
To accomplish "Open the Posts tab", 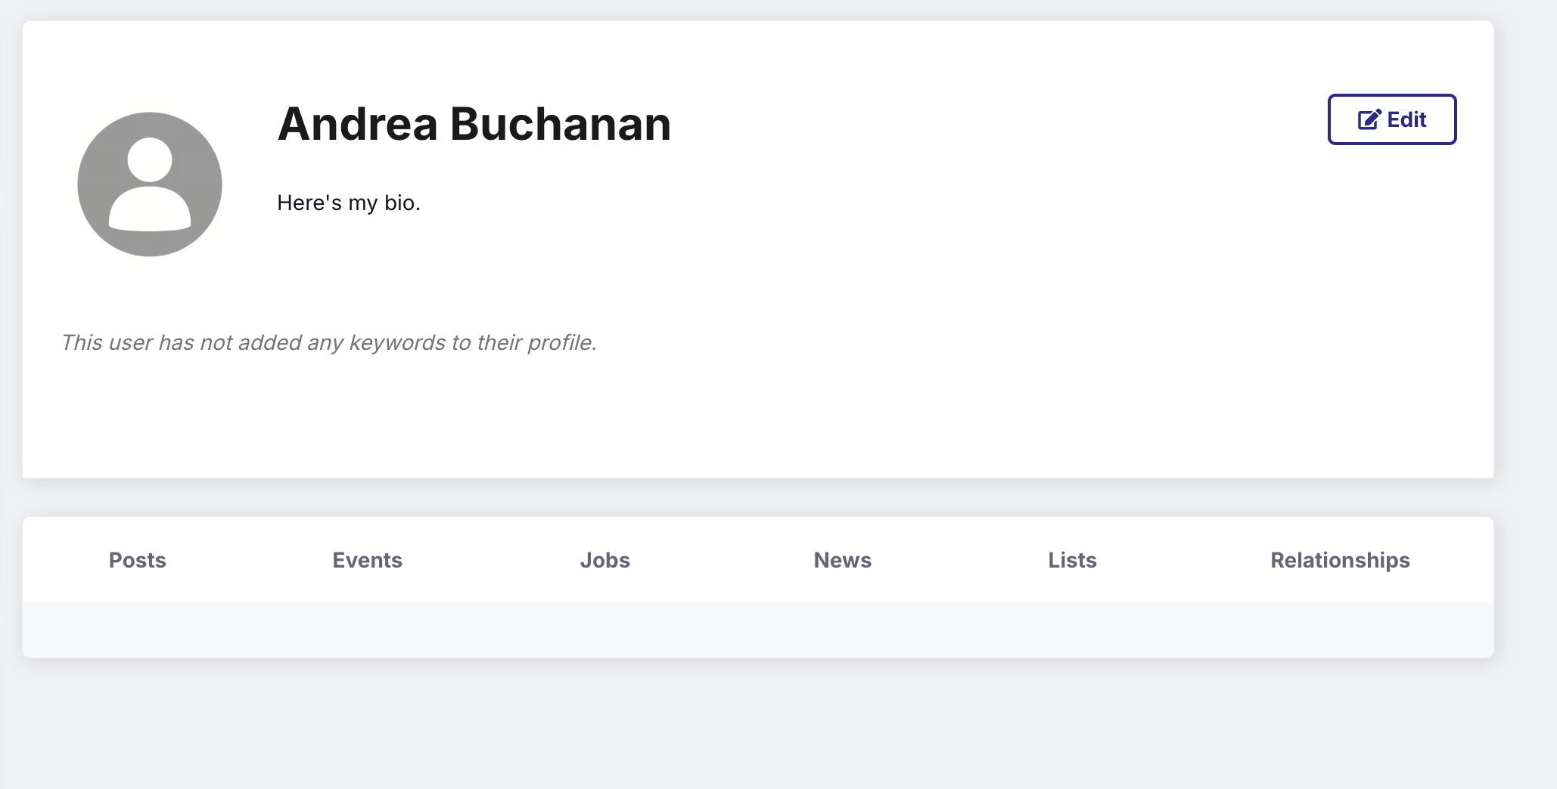I will pos(138,560).
